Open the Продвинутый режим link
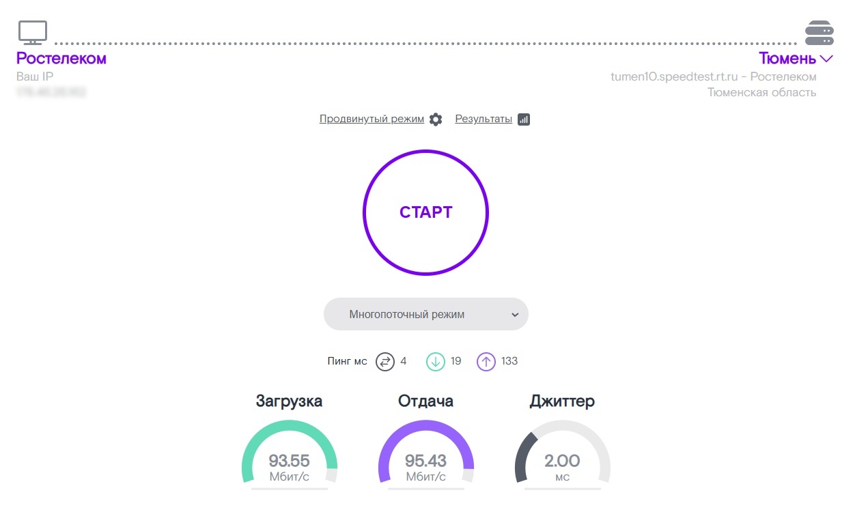This screenshot has width=868, height=512. pyautogui.click(x=372, y=119)
